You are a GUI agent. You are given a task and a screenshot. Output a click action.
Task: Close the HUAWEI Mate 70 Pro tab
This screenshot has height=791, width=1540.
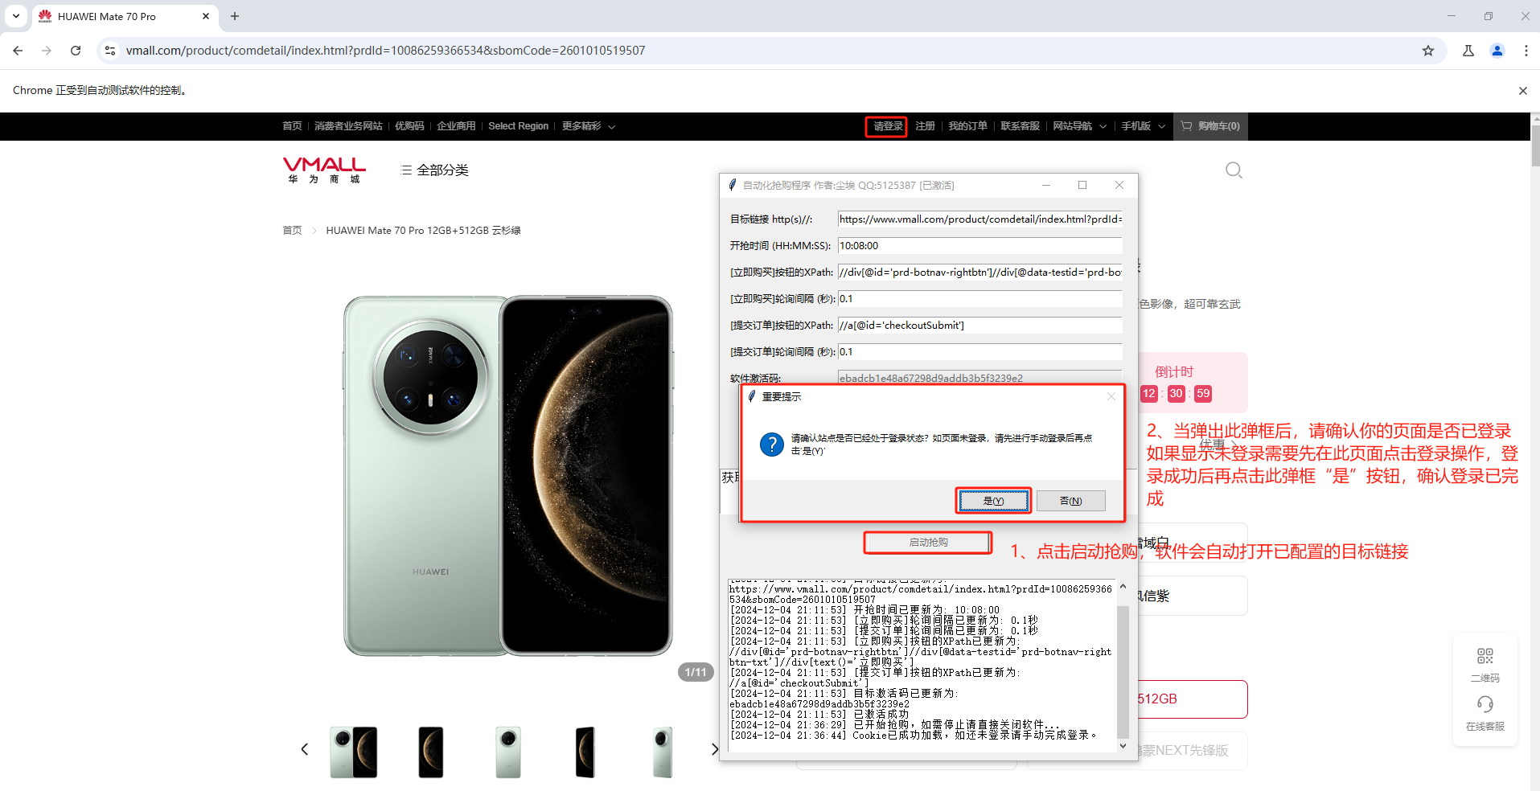(206, 16)
